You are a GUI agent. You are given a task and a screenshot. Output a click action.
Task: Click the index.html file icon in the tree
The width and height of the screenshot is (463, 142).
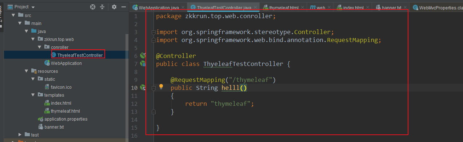click(47, 103)
